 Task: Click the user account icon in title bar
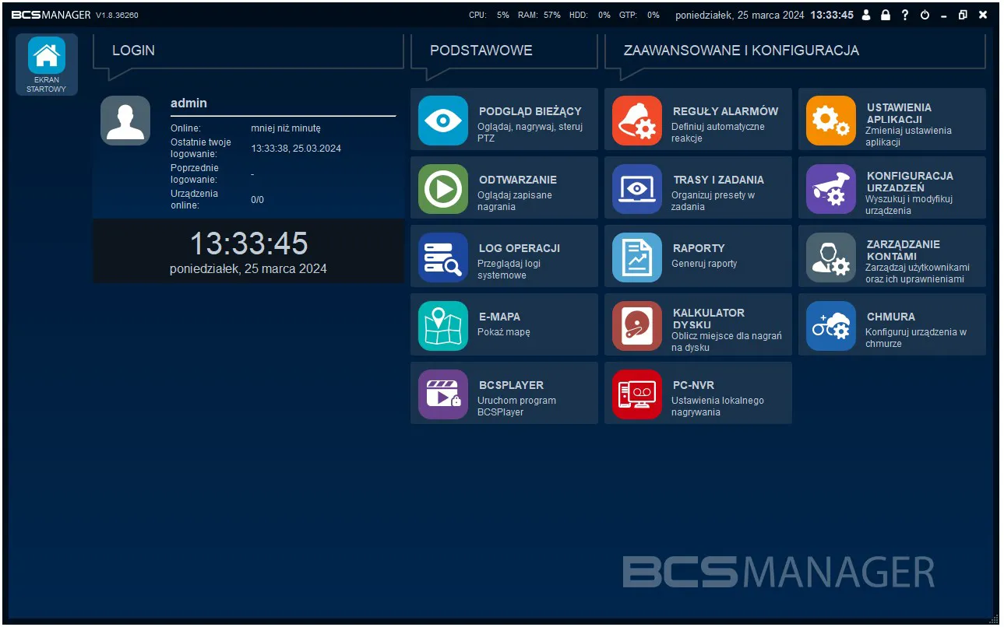click(866, 15)
